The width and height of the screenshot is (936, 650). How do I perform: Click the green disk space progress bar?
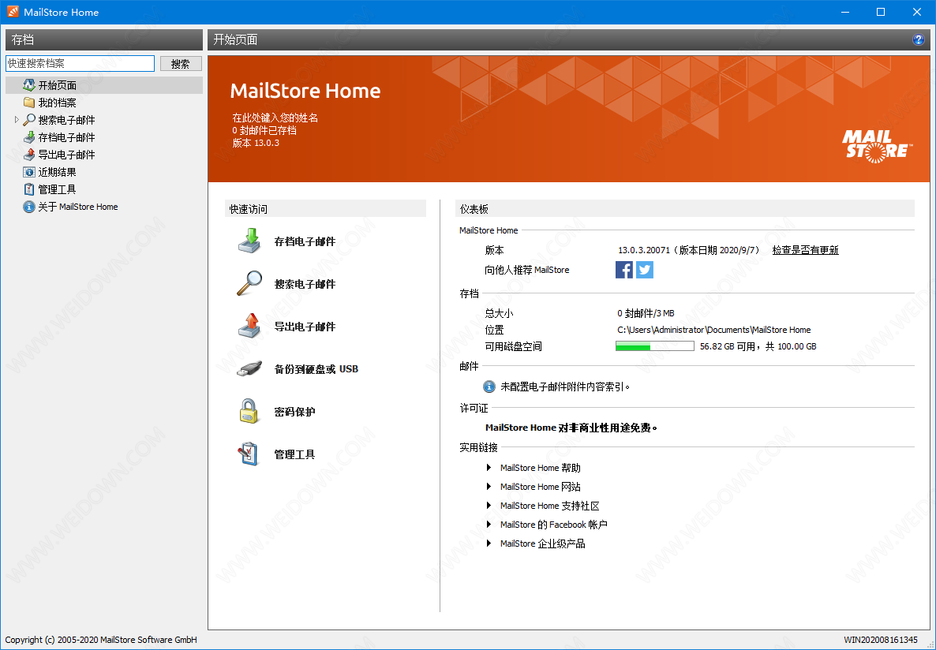pos(655,346)
